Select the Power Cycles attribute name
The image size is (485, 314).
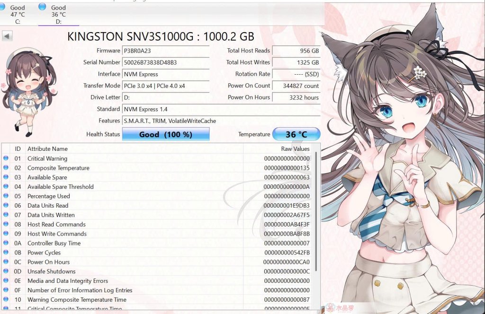[x=44, y=253]
